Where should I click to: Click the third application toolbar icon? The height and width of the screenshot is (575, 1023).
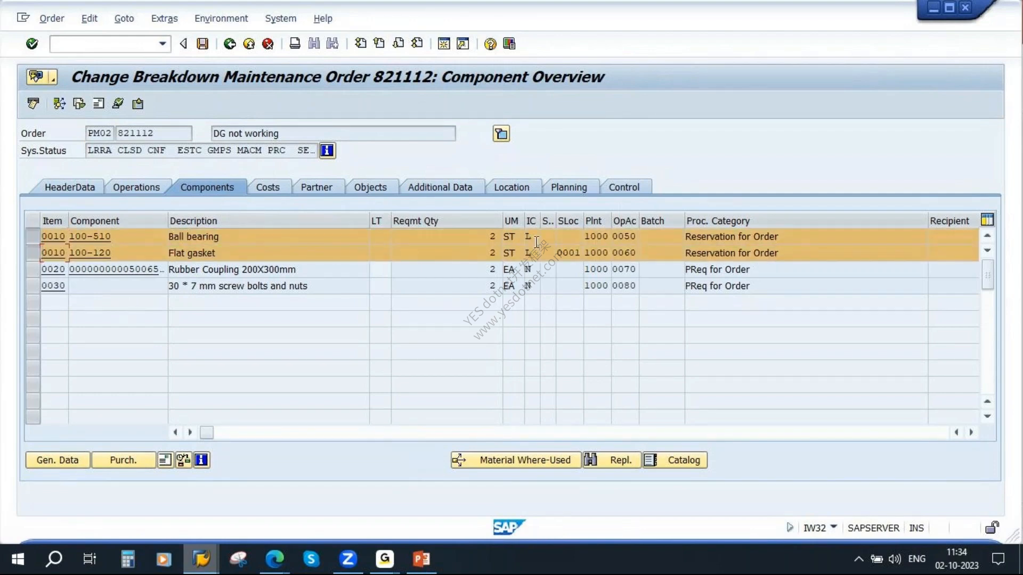pyautogui.click(x=79, y=103)
